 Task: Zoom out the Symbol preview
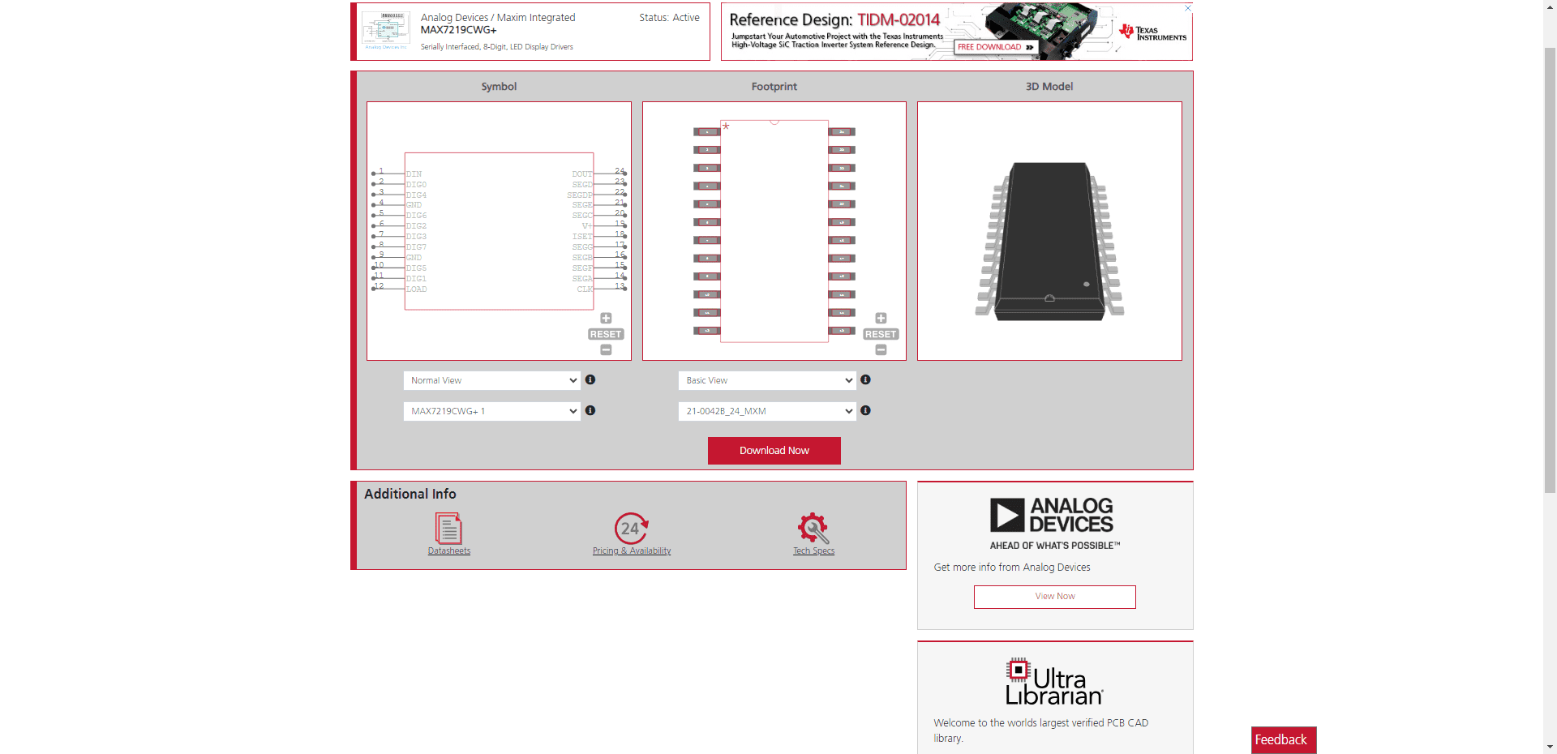(606, 349)
